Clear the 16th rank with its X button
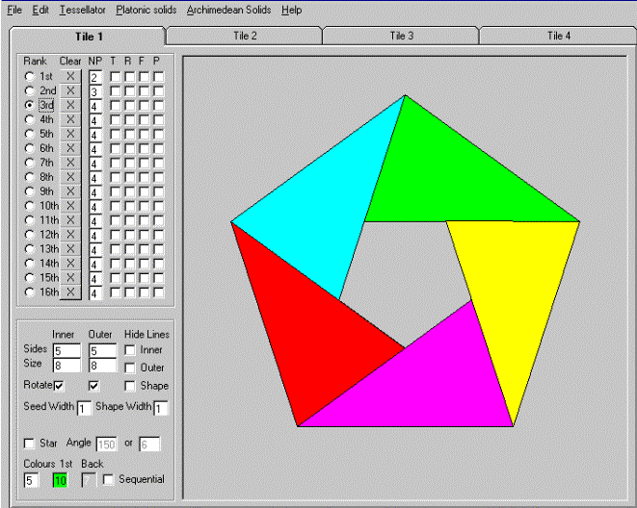Screen dimensions: 637x508 (70, 292)
